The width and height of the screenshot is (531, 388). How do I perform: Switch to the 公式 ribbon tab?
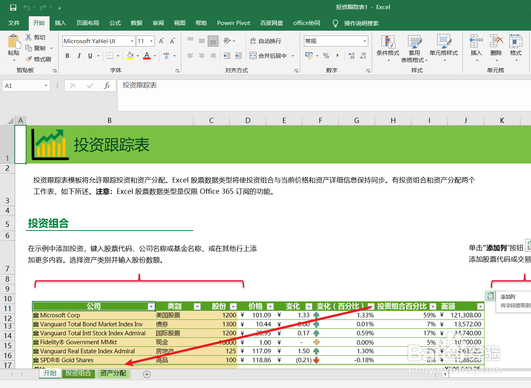click(115, 23)
